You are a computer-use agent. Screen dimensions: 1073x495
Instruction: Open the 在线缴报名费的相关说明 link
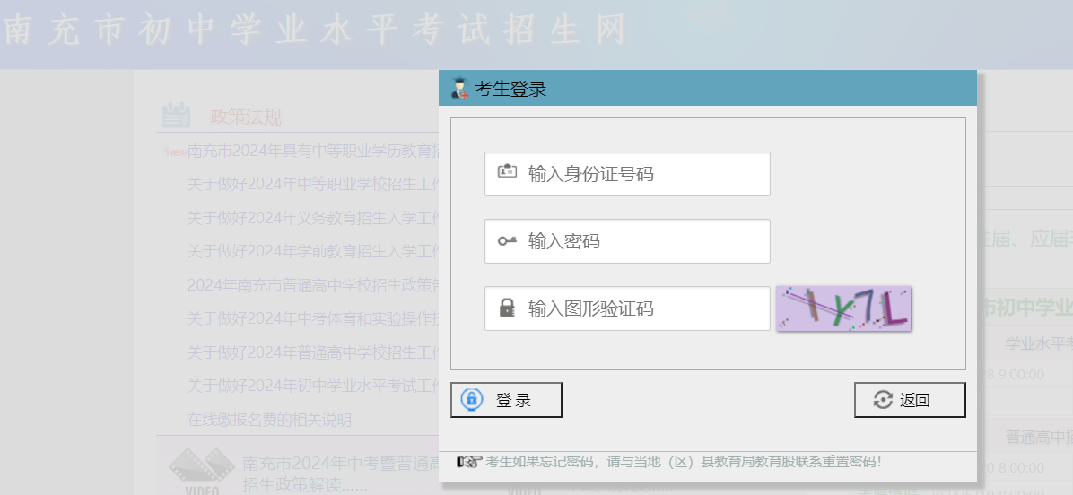tap(269, 420)
